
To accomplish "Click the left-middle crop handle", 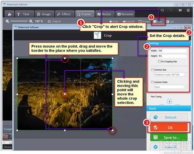I will tap(17, 94).
